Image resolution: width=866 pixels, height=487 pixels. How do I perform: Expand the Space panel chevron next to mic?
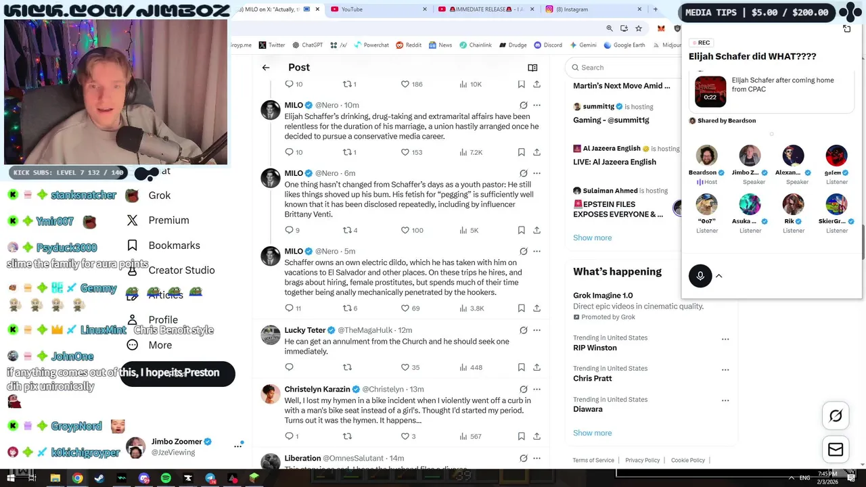pos(719,276)
